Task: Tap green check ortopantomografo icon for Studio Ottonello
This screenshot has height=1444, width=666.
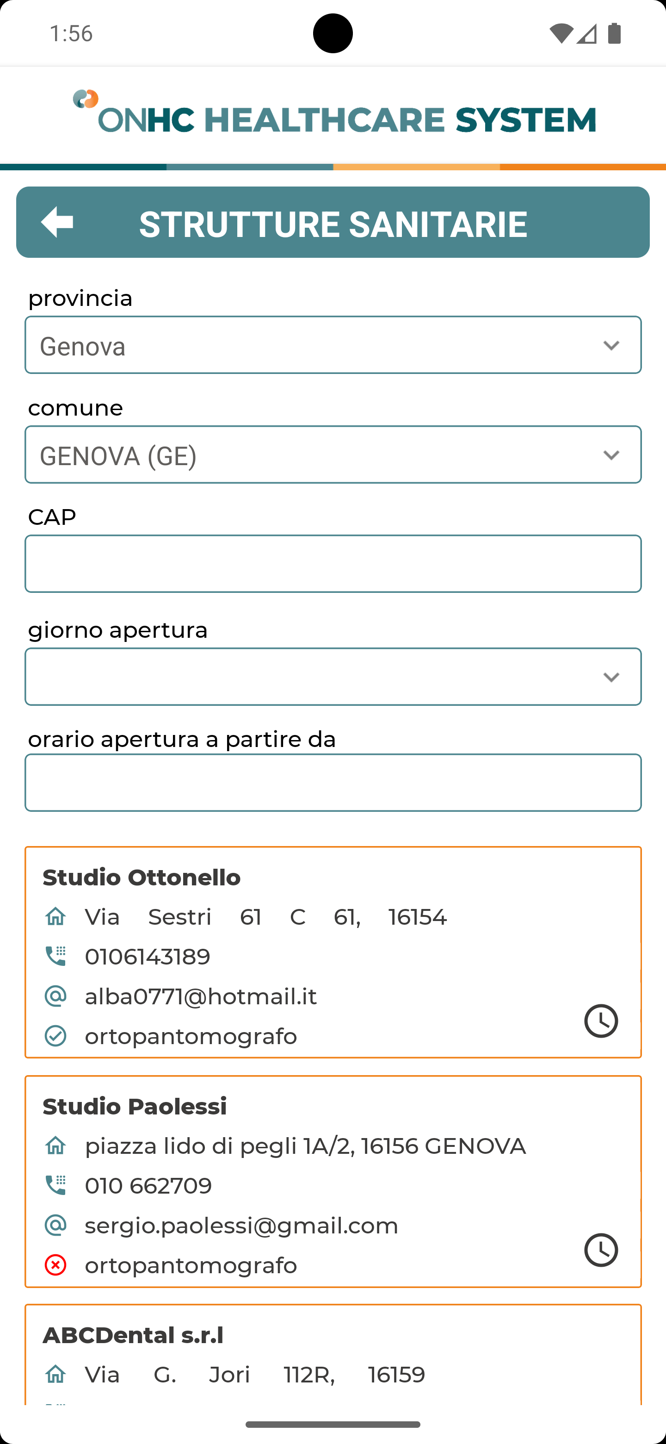Action: point(55,1036)
